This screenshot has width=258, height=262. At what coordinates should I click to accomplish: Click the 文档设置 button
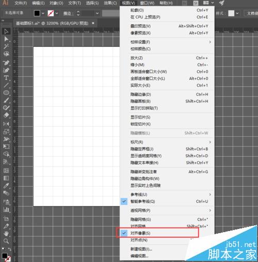pos(252,13)
